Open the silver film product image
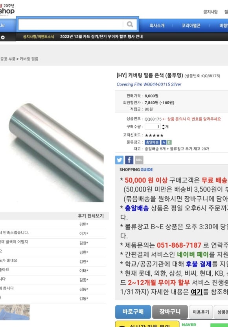Image resolution: width=228 pixels, height=327 pixels. (x=56, y=153)
